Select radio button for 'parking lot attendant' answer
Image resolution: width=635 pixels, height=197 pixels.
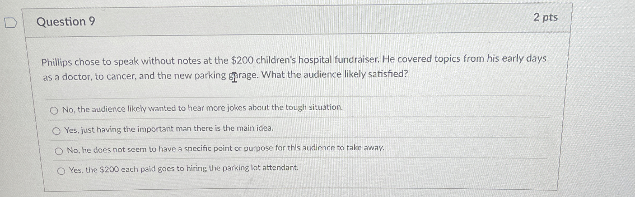pyautogui.click(x=62, y=171)
